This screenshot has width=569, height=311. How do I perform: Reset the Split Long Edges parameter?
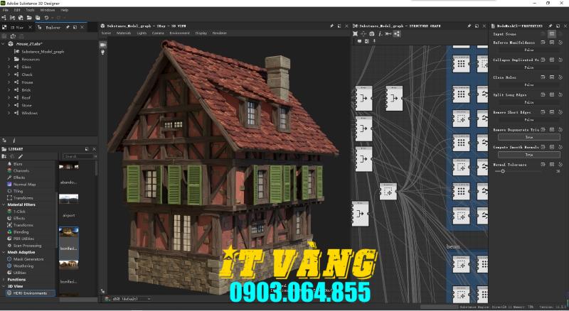pyautogui.click(x=560, y=94)
